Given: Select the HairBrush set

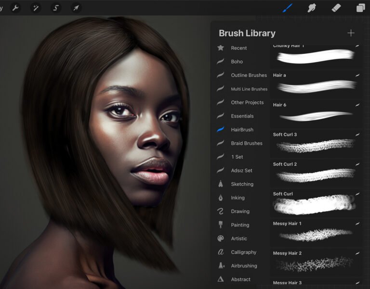Looking at the screenshot, I should 241,129.
